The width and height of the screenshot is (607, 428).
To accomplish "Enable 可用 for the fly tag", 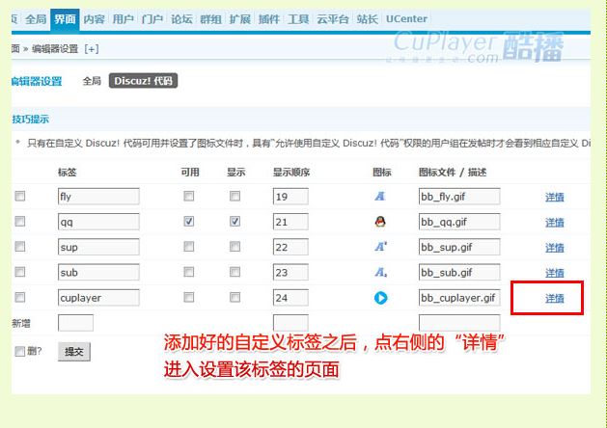I will (189, 196).
